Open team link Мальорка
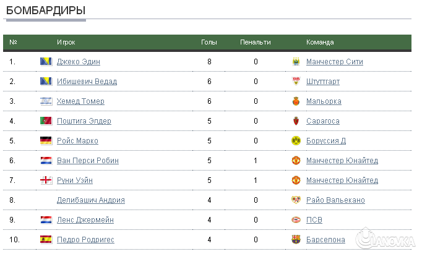Viewport: 422px width, 254px height. 324,101
